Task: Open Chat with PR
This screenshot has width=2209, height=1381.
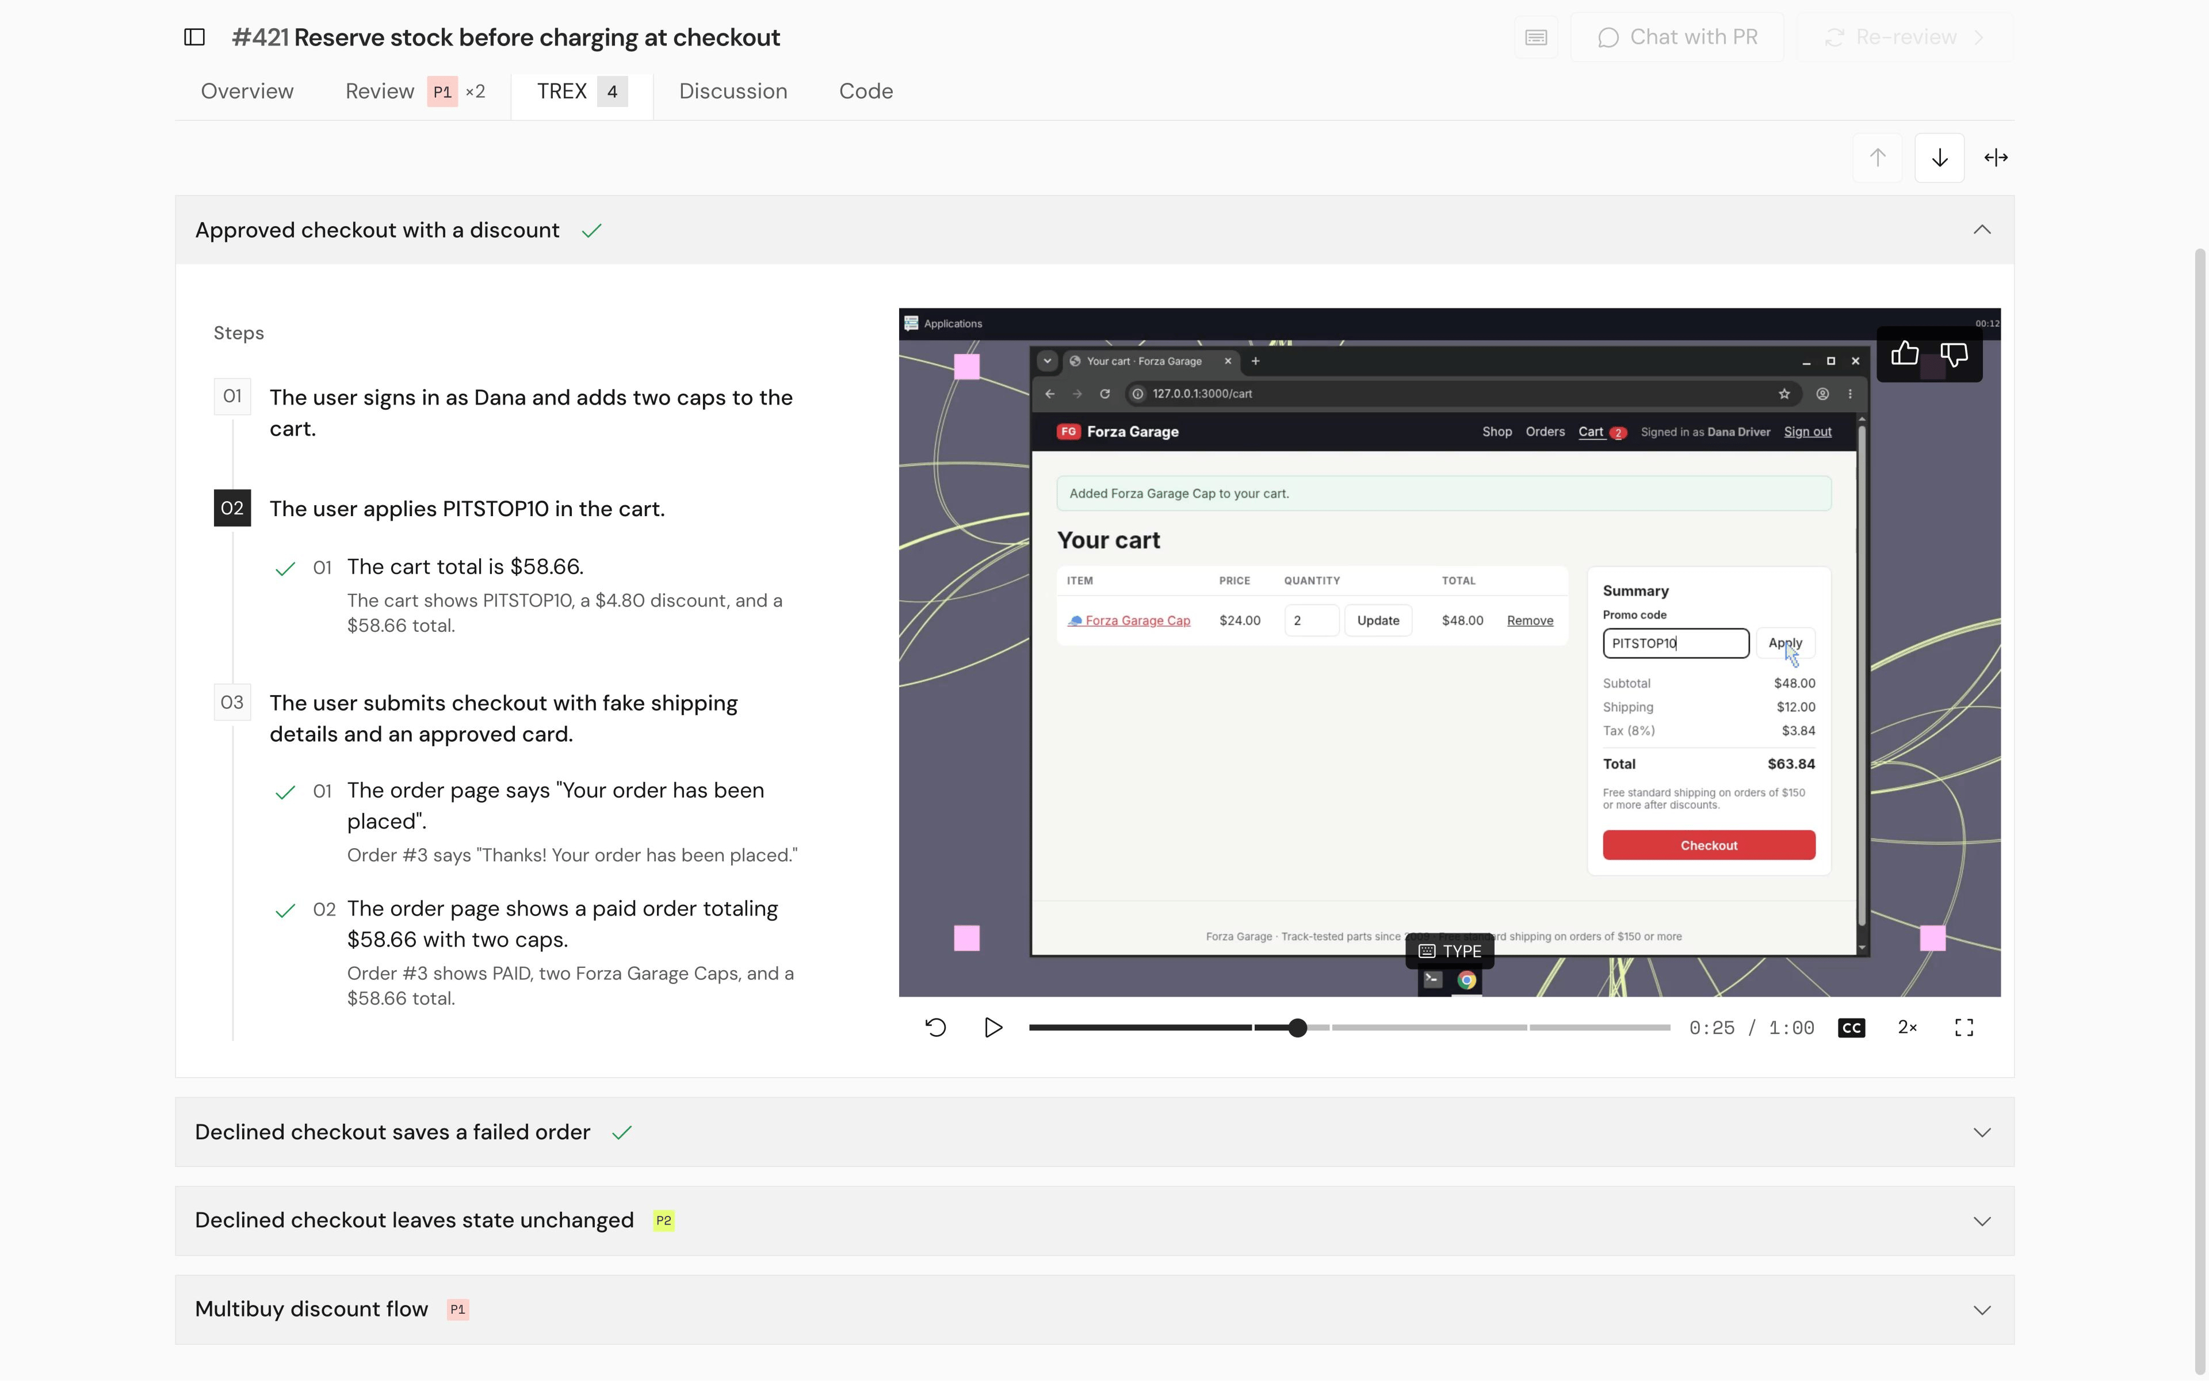Action: [1677, 37]
